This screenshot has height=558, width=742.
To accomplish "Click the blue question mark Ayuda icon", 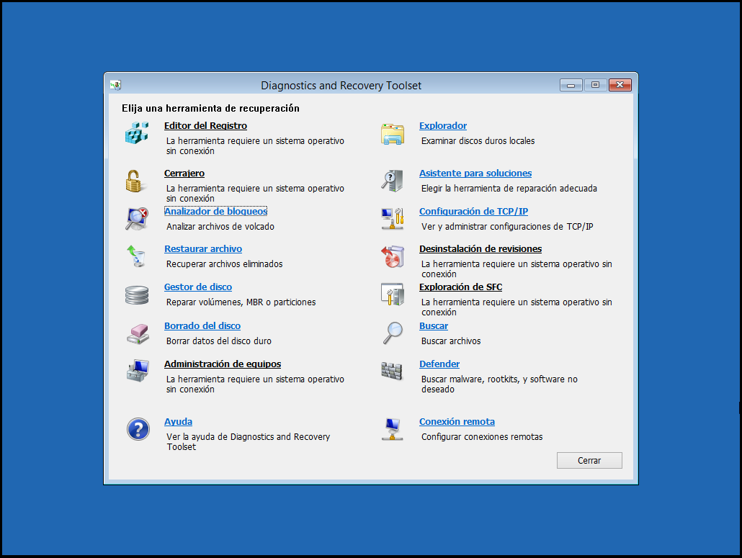I will point(138,429).
